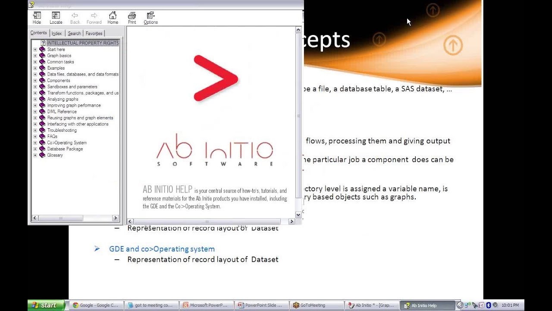The height and width of the screenshot is (311, 552).
Task: Click the Reusing graphs book icon
Action: (x=42, y=118)
